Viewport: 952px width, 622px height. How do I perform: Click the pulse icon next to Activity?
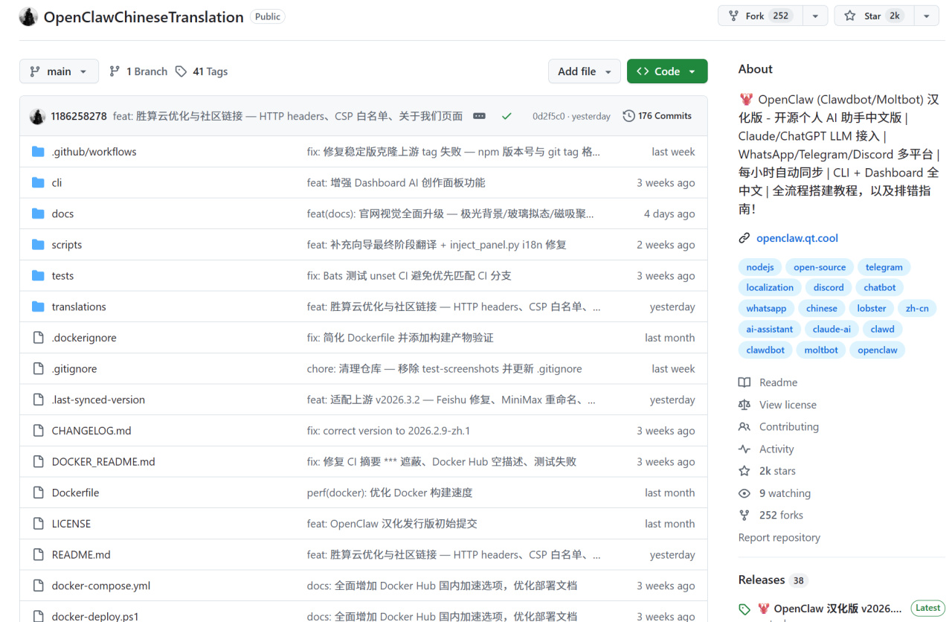pyautogui.click(x=744, y=449)
